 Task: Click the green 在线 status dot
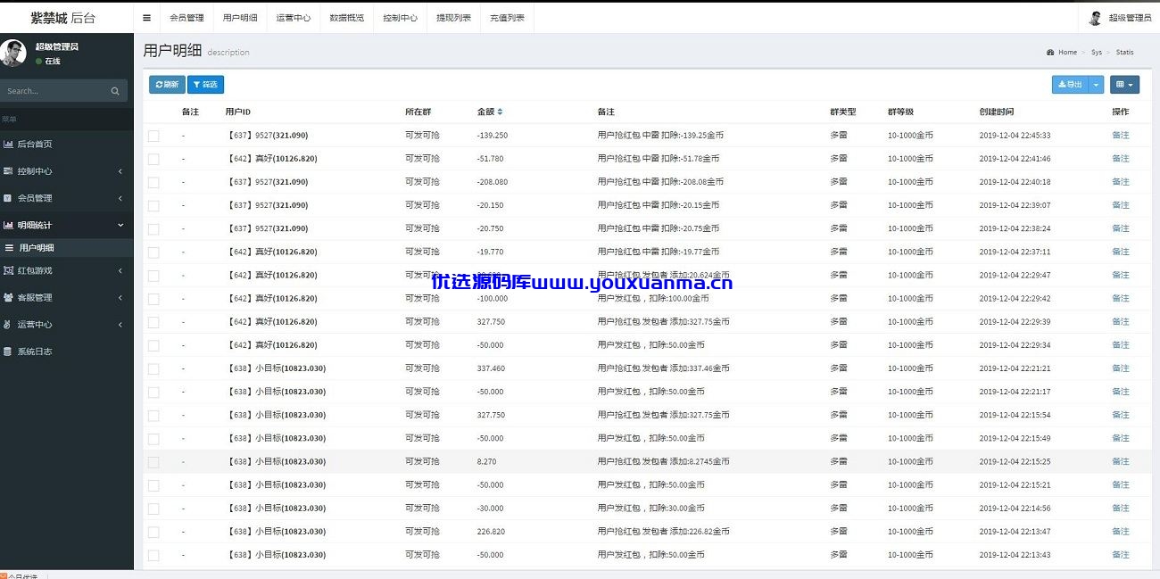pos(38,62)
